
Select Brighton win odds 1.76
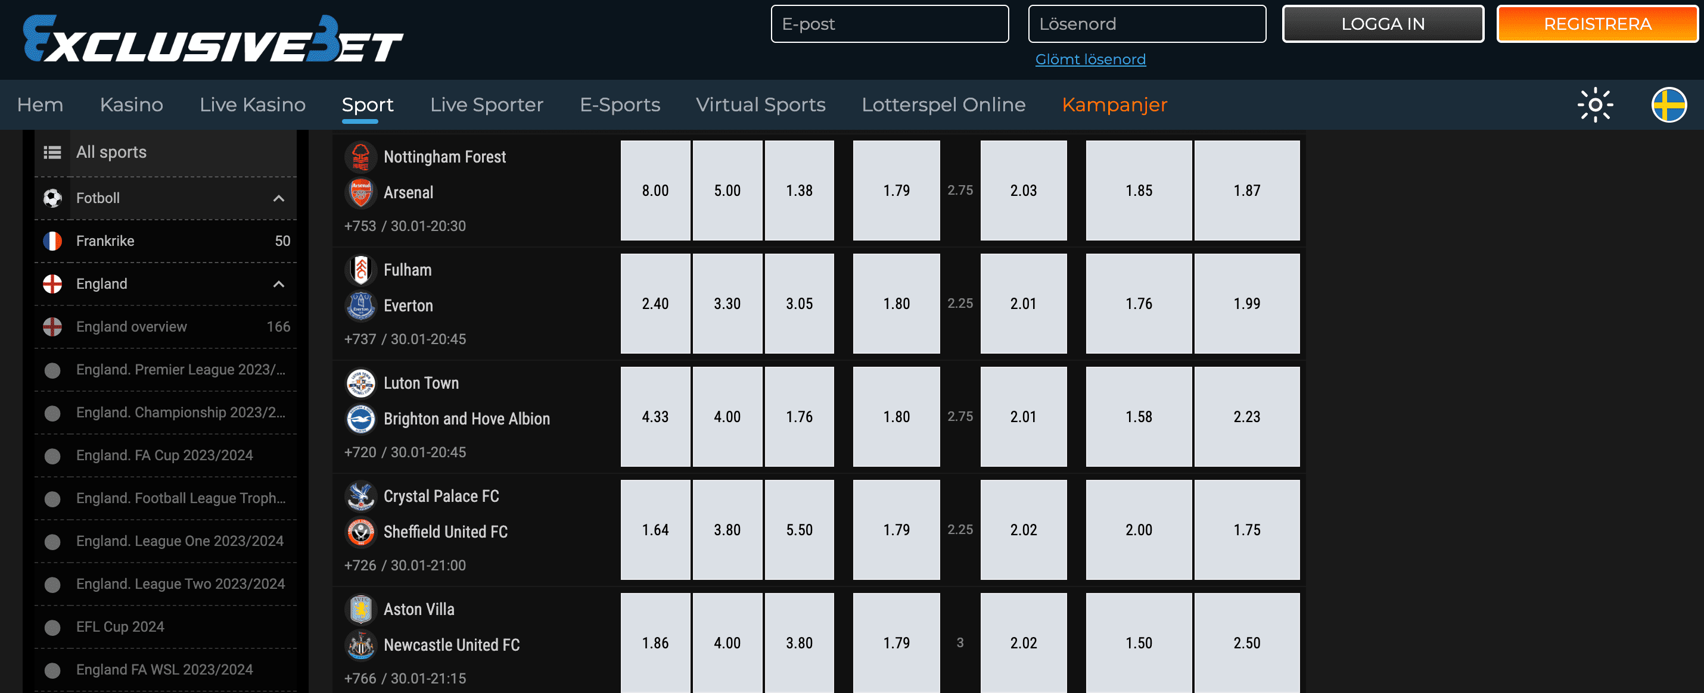[x=799, y=417]
